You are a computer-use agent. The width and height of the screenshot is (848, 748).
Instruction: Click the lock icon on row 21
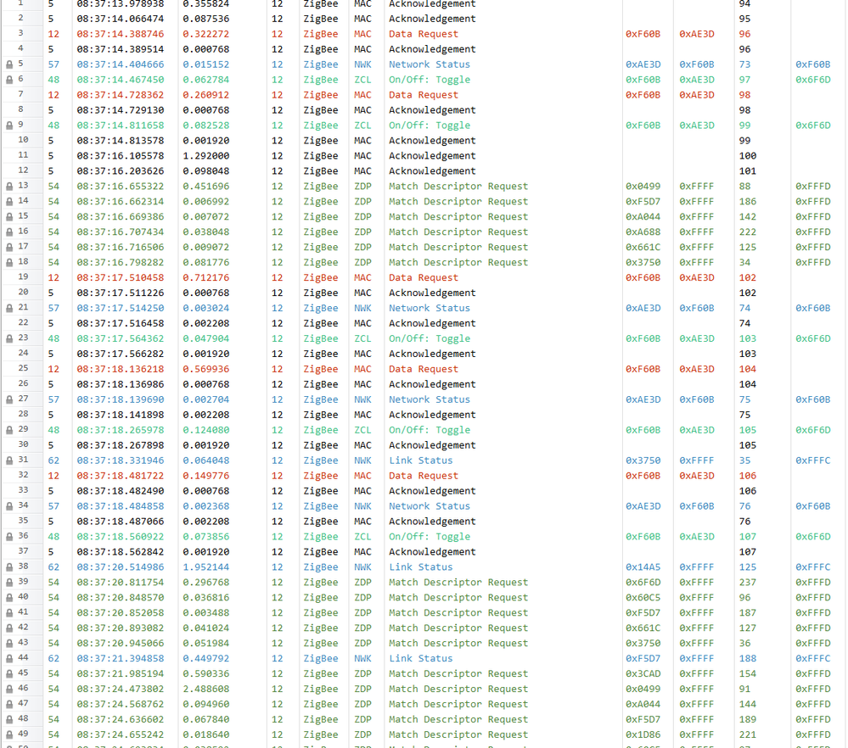[x=9, y=308]
